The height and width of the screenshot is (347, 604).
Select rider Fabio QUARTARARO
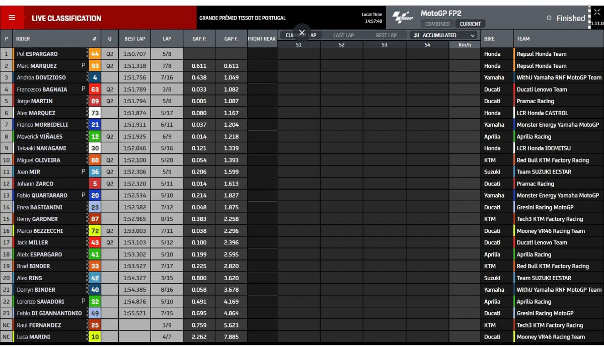42,196
